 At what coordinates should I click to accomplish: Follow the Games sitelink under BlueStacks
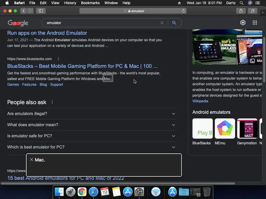[13, 84]
